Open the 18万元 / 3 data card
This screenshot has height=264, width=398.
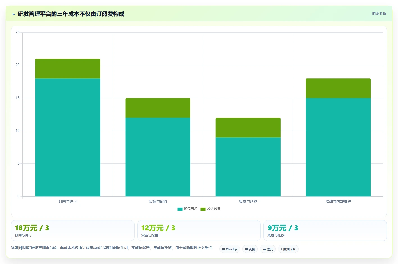point(73,231)
